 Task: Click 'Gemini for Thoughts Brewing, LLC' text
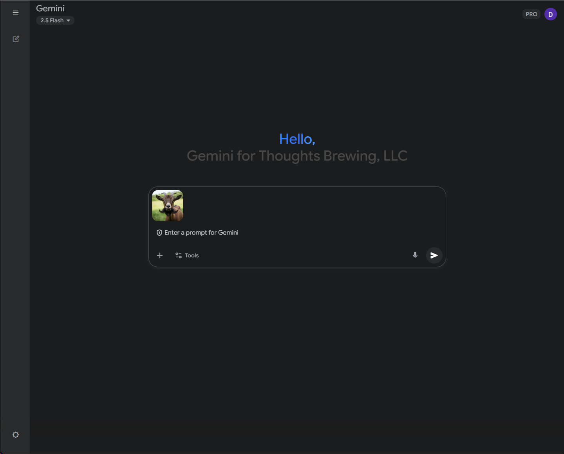(x=297, y=156)
